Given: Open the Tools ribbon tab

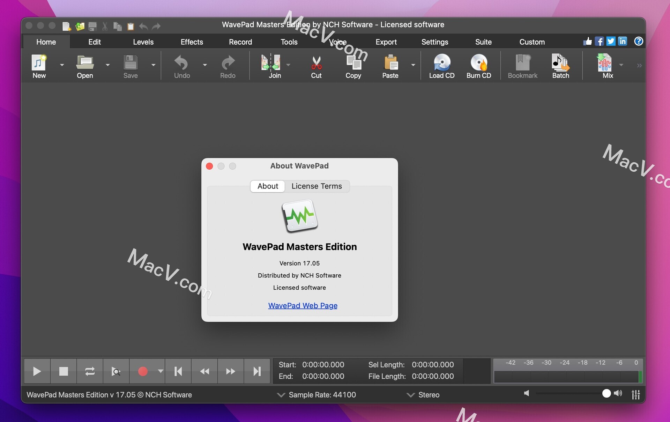Looking at the screenshot, I should coord(289,42).
